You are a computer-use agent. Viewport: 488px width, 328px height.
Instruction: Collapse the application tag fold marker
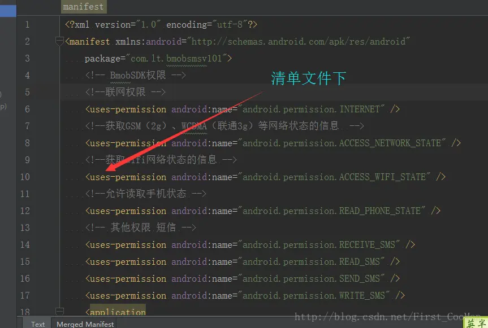point(59,310)
